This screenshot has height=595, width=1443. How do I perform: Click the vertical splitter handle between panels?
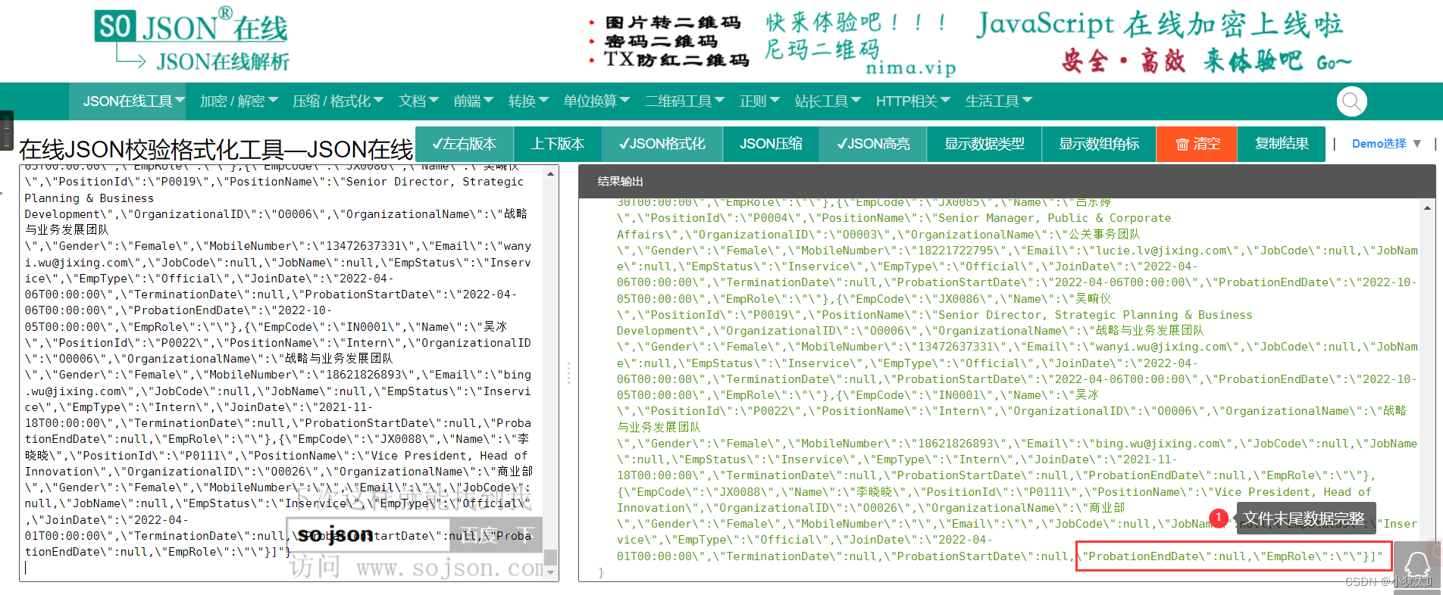[568, 373]
